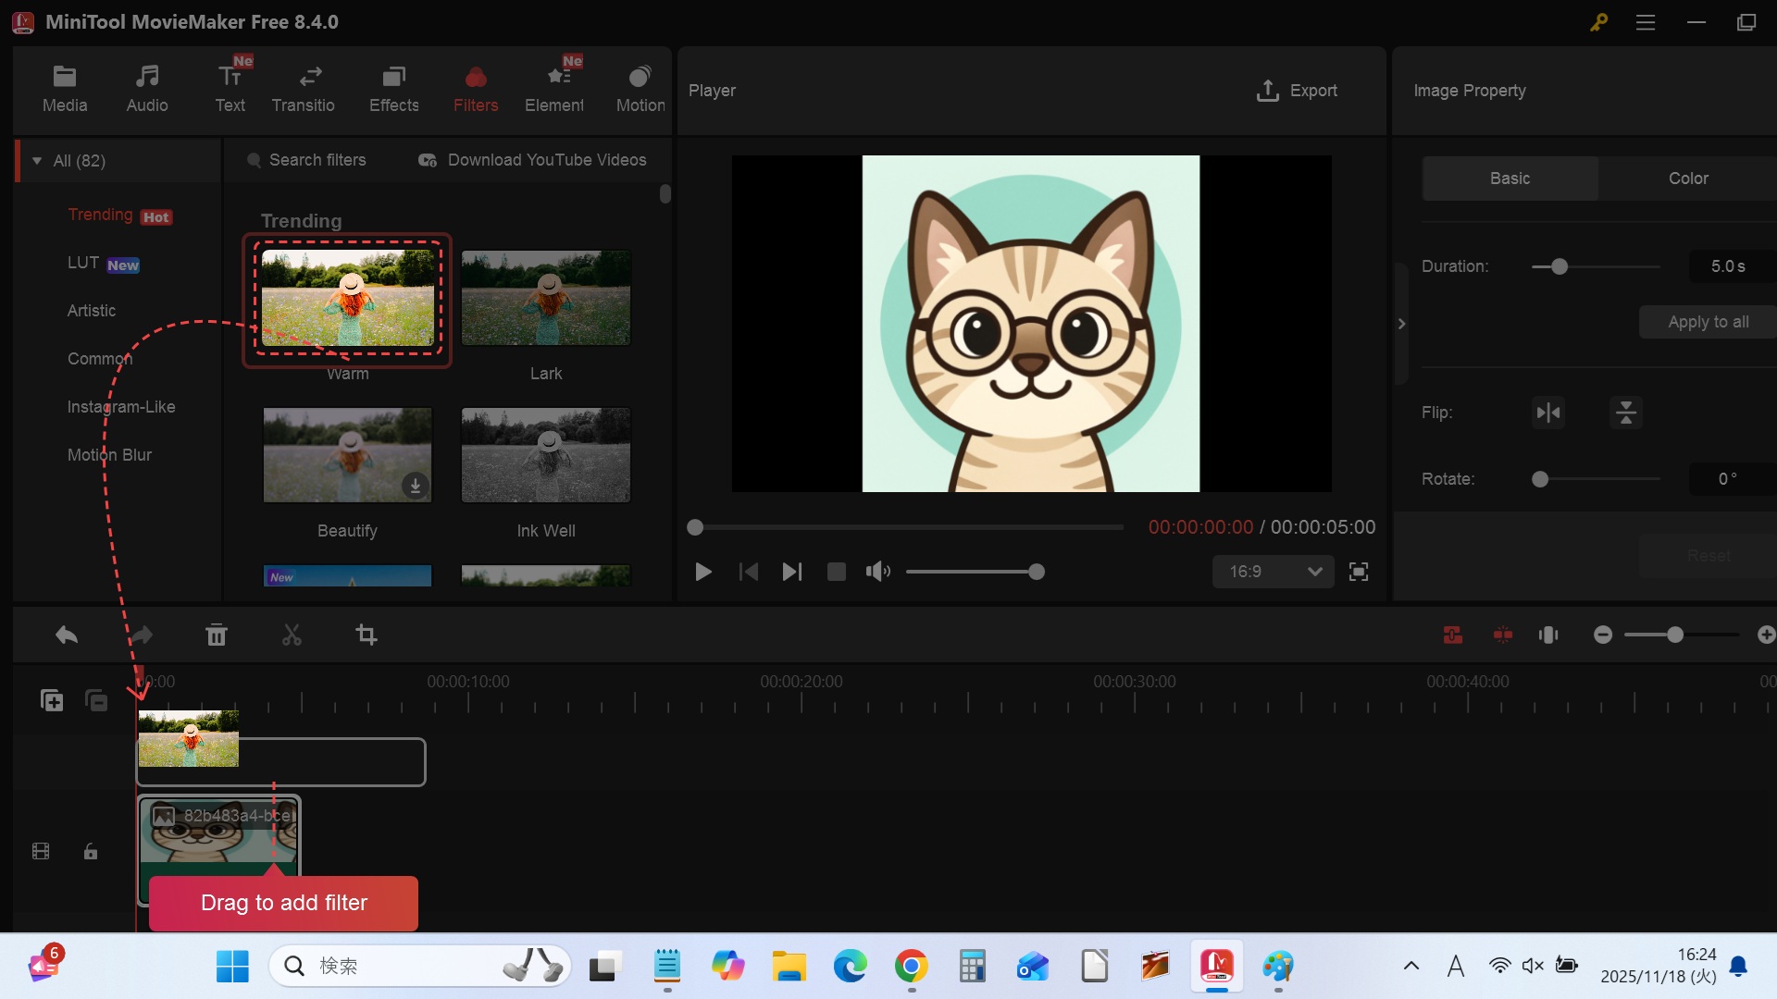This screenshot has width=1777, height=999.
Task: Collapse the property panel with side arrow
Action: (1401, 324)
